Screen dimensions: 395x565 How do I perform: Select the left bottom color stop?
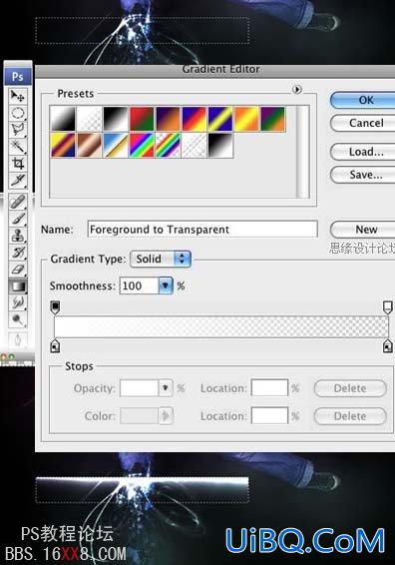(55, 345)
